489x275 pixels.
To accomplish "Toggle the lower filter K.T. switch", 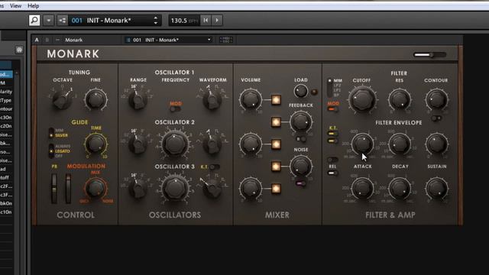I will point(333,141).
